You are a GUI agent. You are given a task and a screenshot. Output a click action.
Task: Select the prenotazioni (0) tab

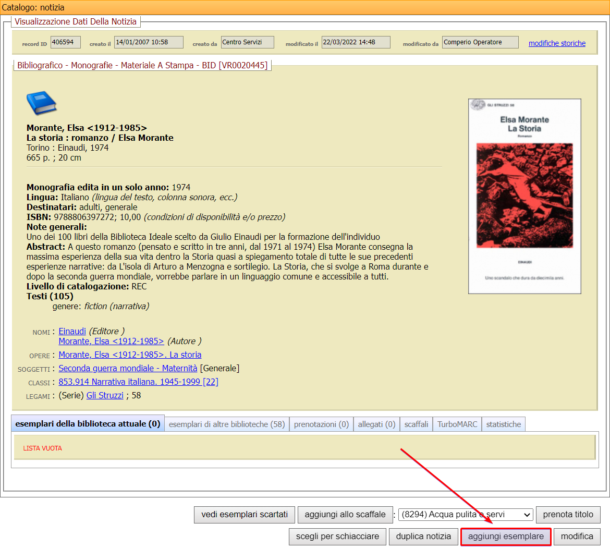[x=321, y=424]
